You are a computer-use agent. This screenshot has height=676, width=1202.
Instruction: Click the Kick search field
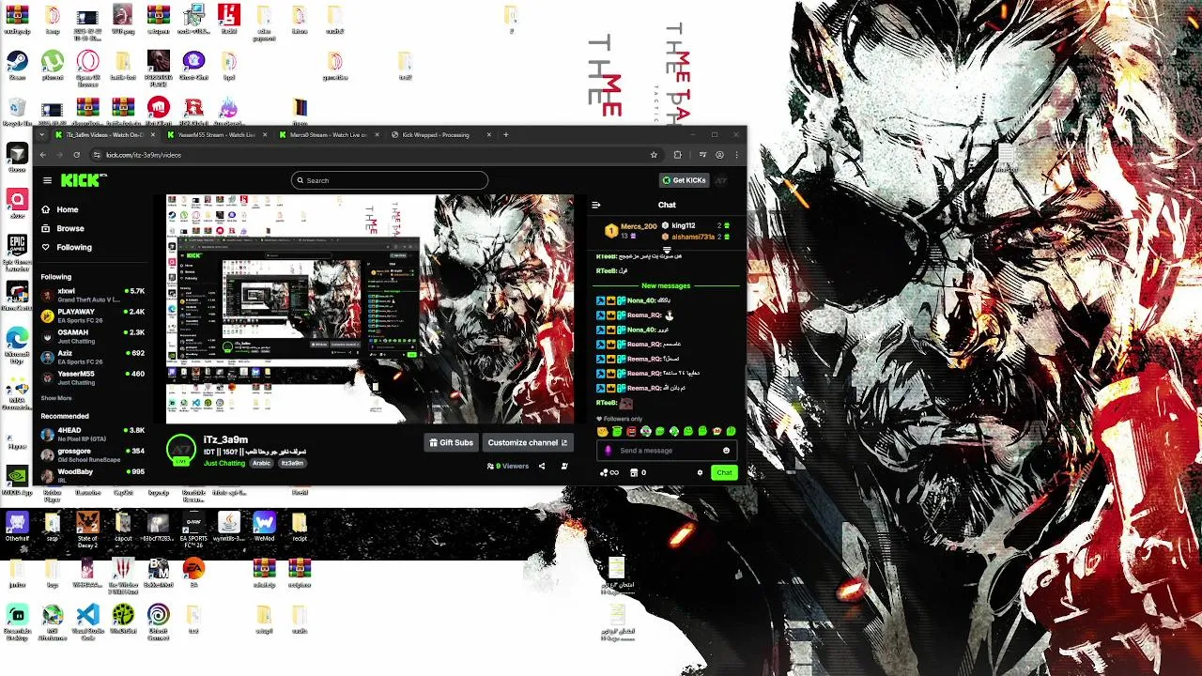[x=389, y=180]
